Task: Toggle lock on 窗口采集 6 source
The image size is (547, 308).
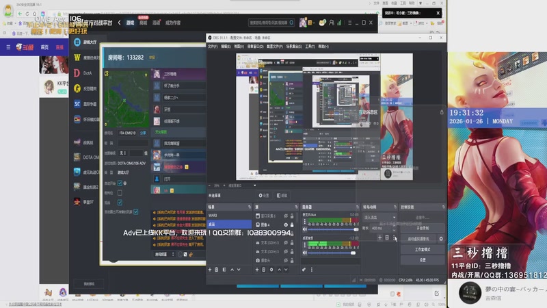Action: pyautogui.click(x=292, y=216)
